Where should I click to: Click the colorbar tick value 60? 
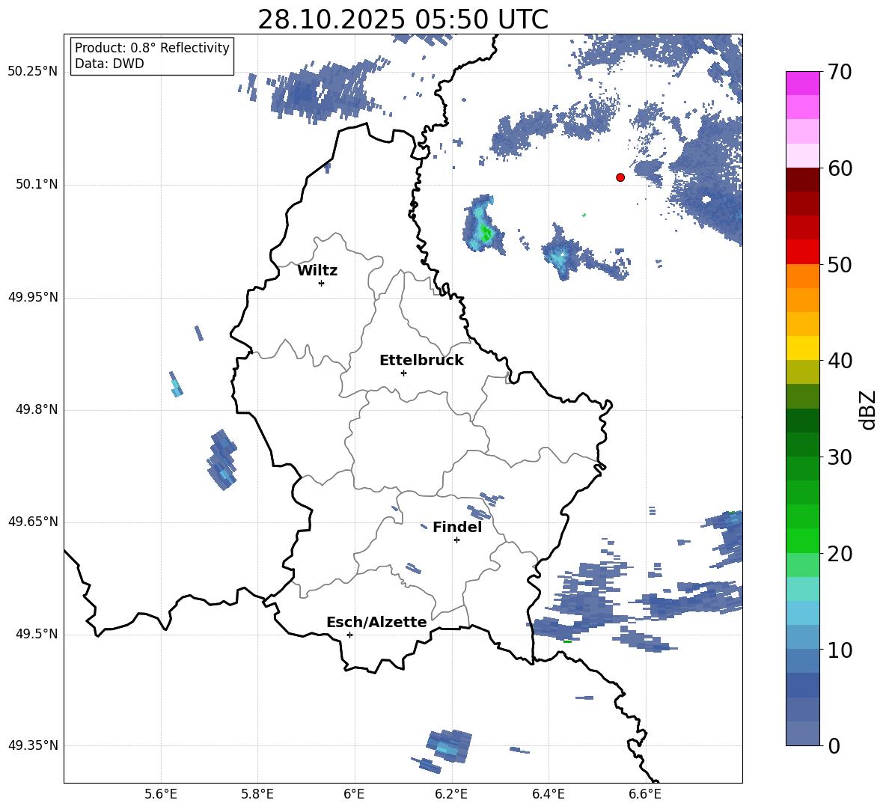click(840, 168)
